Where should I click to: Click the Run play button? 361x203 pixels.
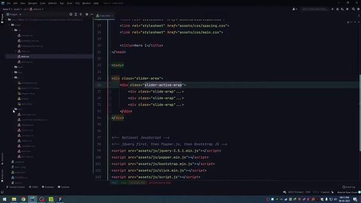[x=332, y=9]
